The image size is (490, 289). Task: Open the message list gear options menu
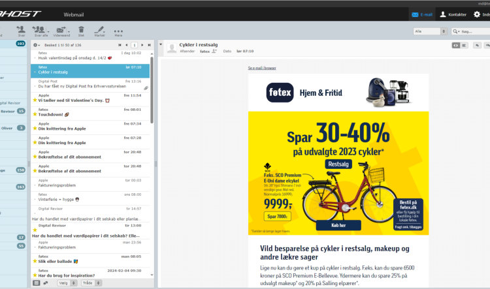pyautogui.click(x=36, y=45)
